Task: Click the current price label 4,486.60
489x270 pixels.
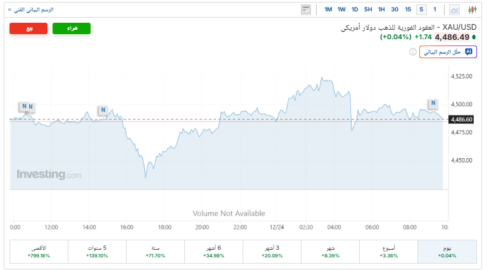Action: pos(461,119)
